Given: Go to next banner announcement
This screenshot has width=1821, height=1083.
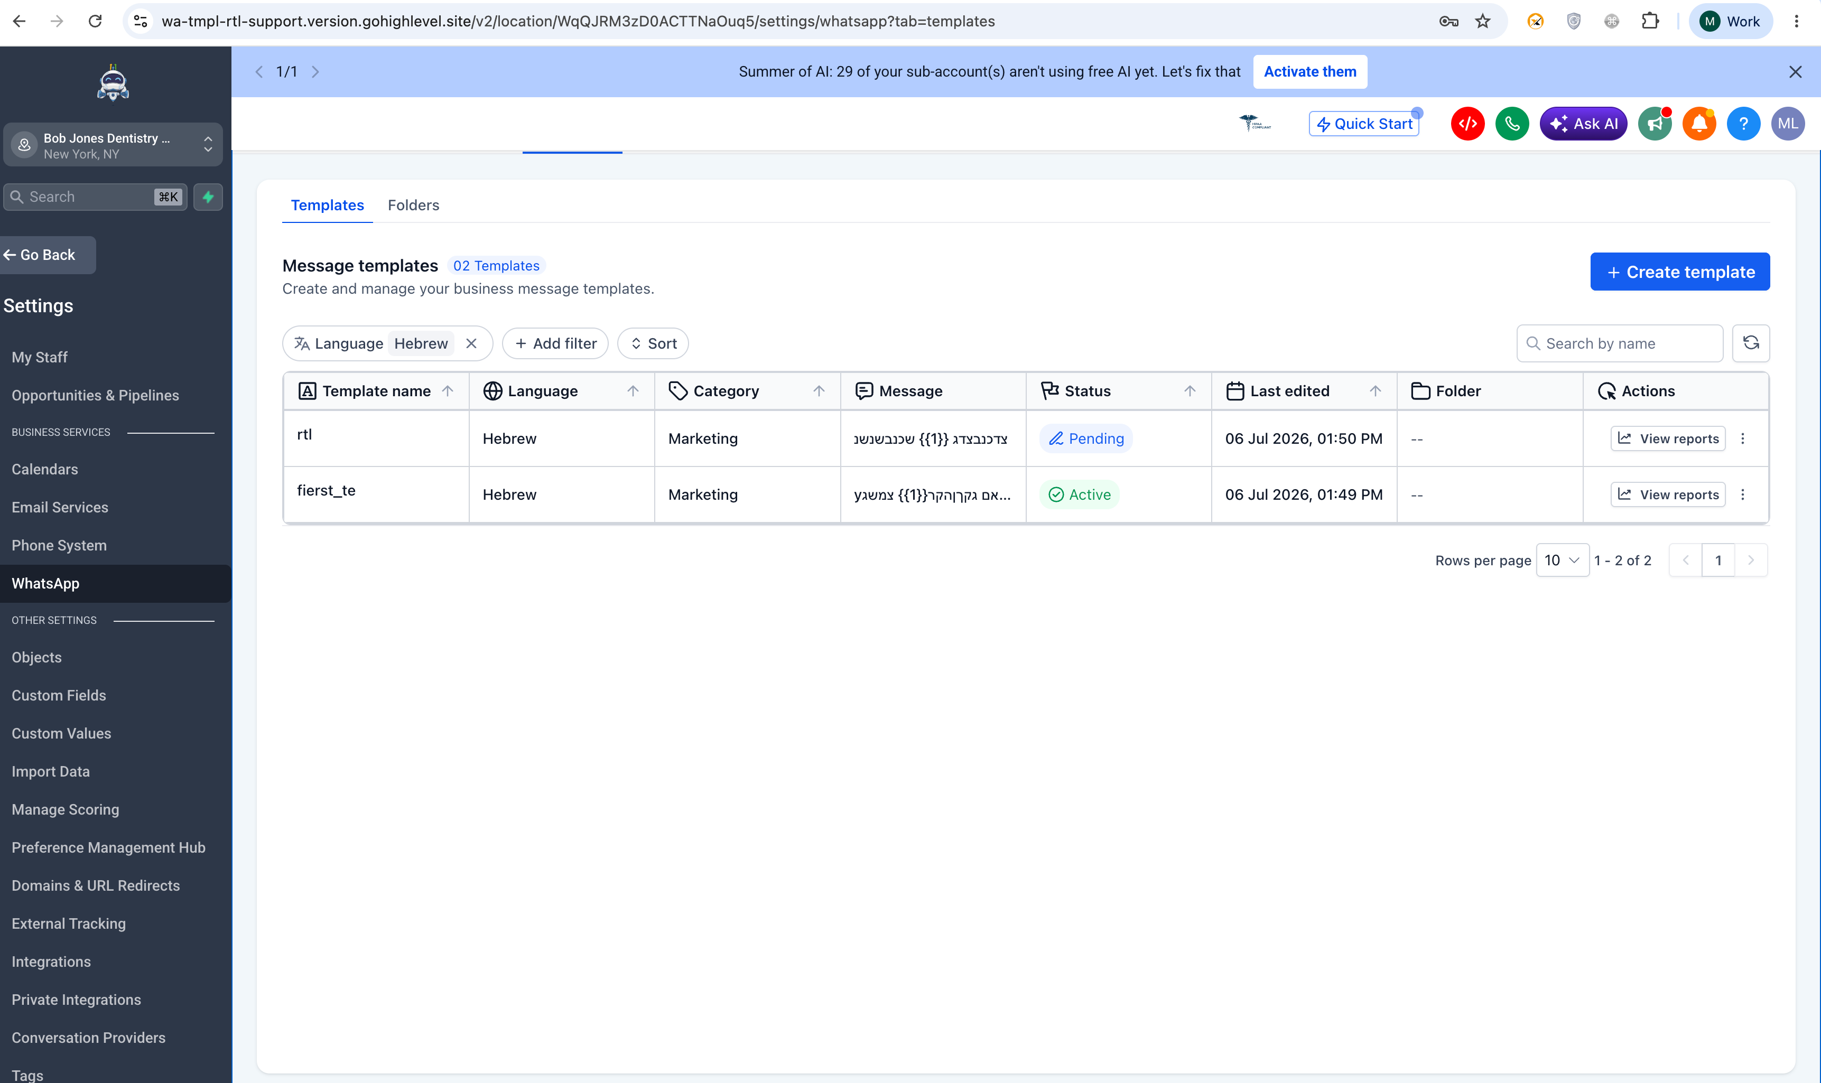Looking at the screenshot, I should click(x=315, y=71).
